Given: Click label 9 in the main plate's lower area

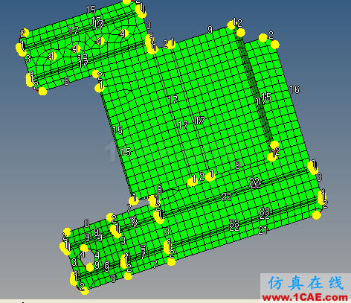Looking at the screenshot, I should 237,165.
